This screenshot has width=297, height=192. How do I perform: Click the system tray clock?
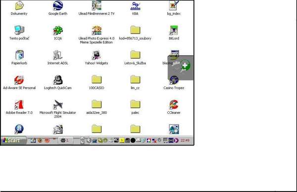point(185,141)
